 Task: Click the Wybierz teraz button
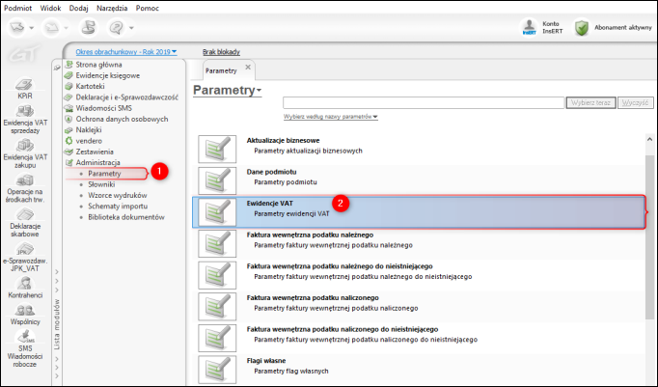point(590,103)
